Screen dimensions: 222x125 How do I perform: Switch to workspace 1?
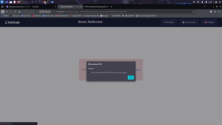pos(29,2)
